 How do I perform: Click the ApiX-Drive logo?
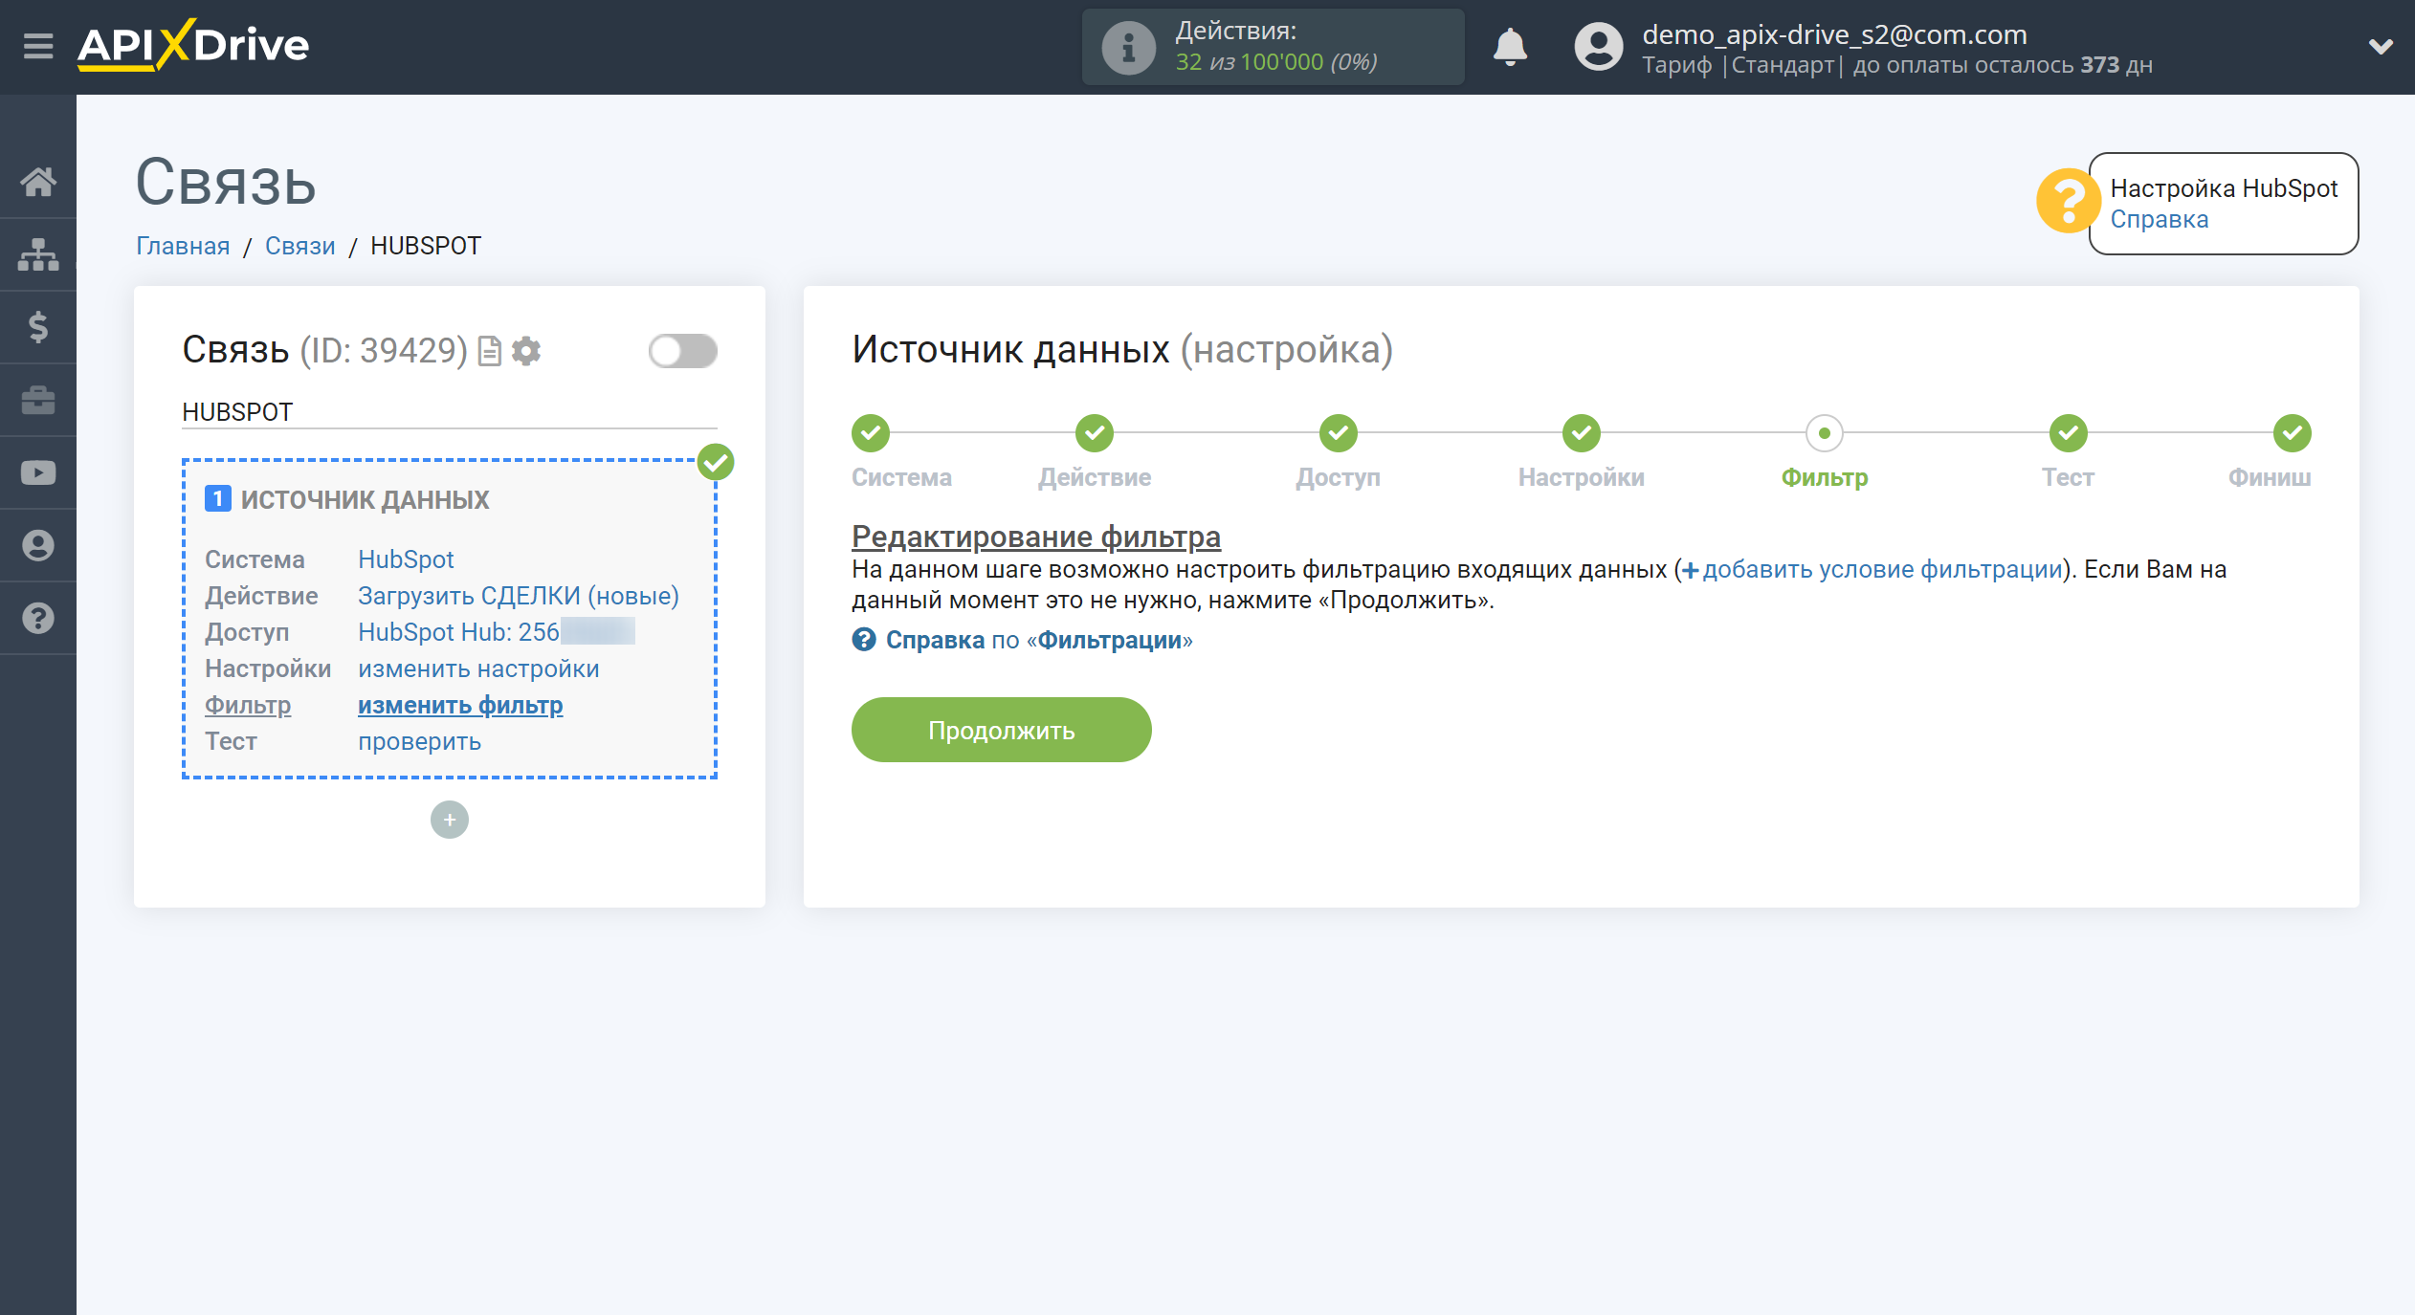tap(193, 45)
